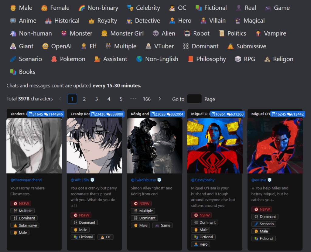Go to page 3
This screenshot has width=311, height=252.
97,99
